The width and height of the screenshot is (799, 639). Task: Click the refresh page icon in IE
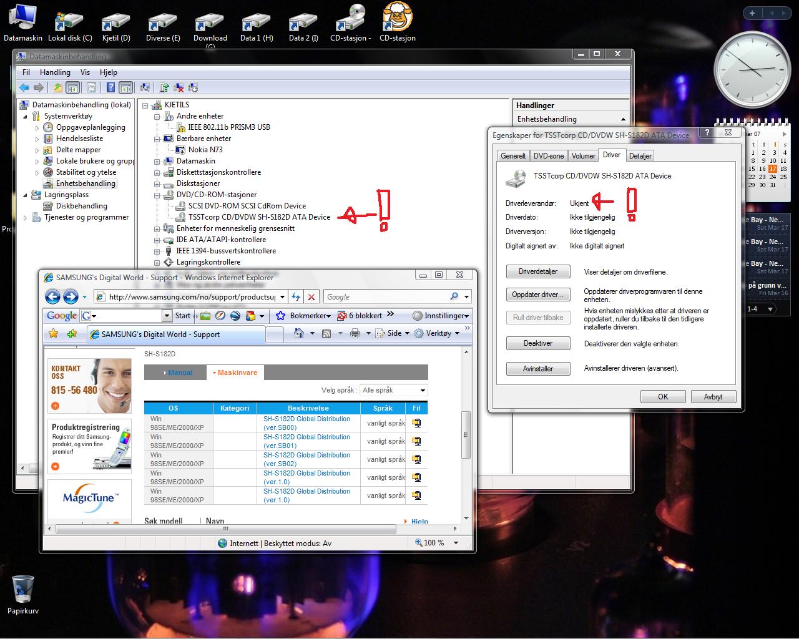click(296, 297)
